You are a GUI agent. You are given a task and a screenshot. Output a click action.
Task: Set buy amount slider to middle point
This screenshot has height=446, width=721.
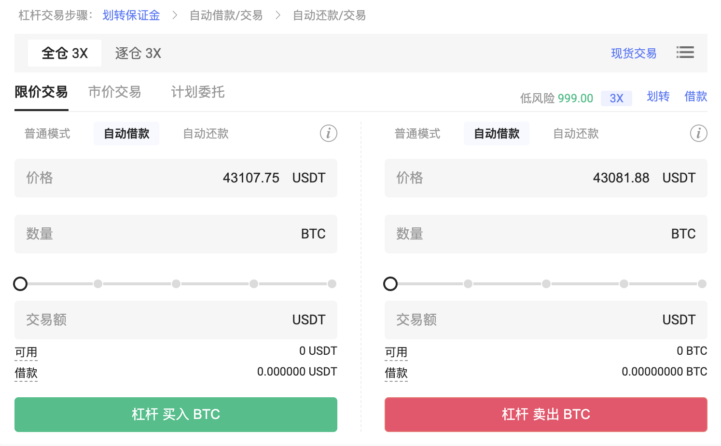pos(176,284)
